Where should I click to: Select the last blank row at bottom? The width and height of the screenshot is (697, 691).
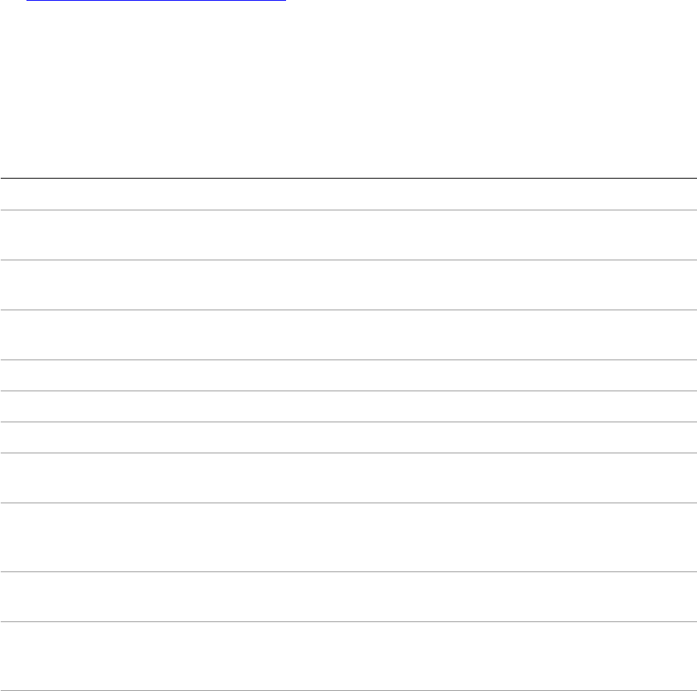click(x=348, y=656)
